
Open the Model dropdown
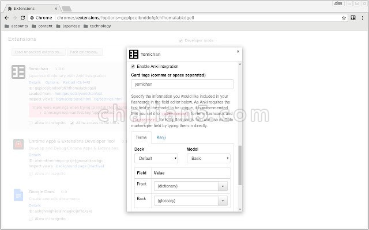(209, 159)
